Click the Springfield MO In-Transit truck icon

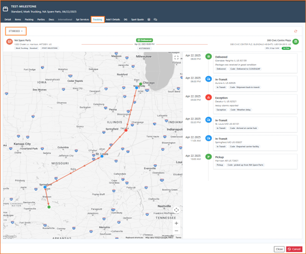[208, 138]
